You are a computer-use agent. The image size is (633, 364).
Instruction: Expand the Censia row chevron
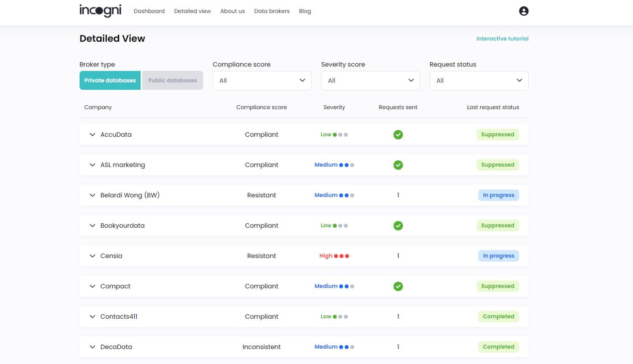(92, 256)
